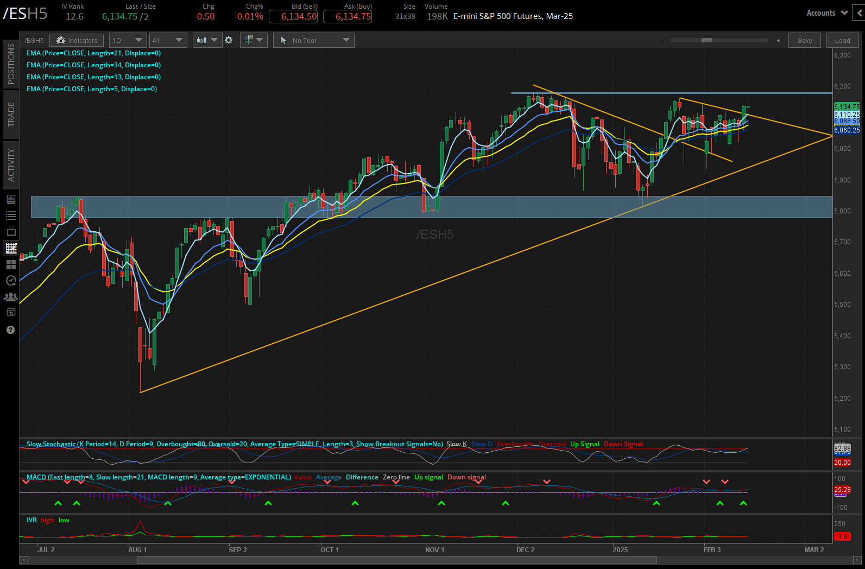Open the people community sidebar icon
Viewport: 865px width, 569px height.
[x=11, y=296]
